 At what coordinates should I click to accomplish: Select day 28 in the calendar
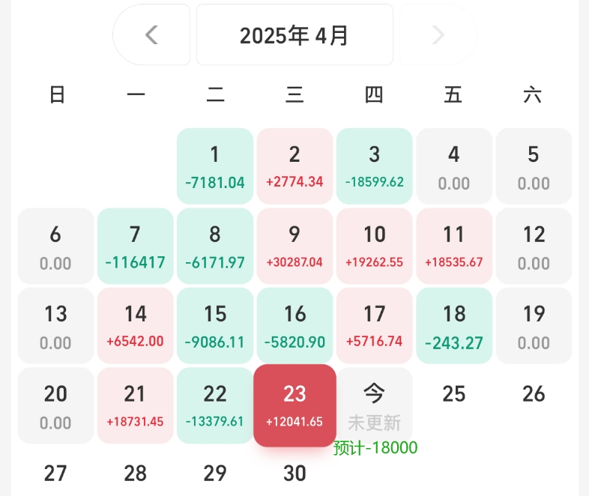click(135, 473)
